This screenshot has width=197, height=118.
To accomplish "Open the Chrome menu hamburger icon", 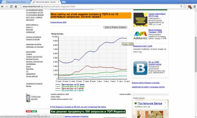I will pos(194,7).
